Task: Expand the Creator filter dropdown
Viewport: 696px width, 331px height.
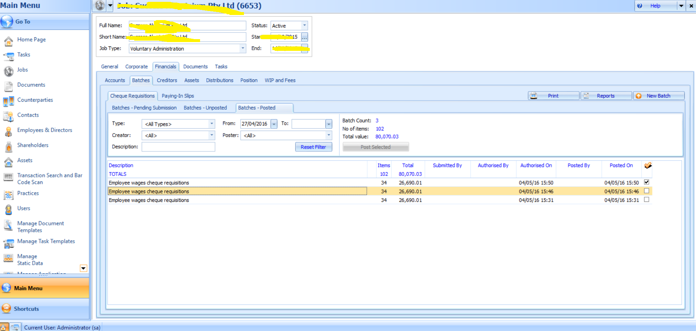Action: tap(211, 135)
